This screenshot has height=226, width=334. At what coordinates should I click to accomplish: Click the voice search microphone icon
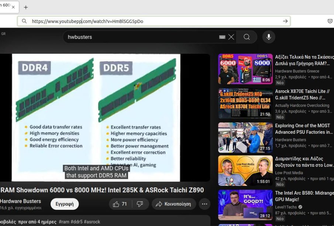pos(269,37)
